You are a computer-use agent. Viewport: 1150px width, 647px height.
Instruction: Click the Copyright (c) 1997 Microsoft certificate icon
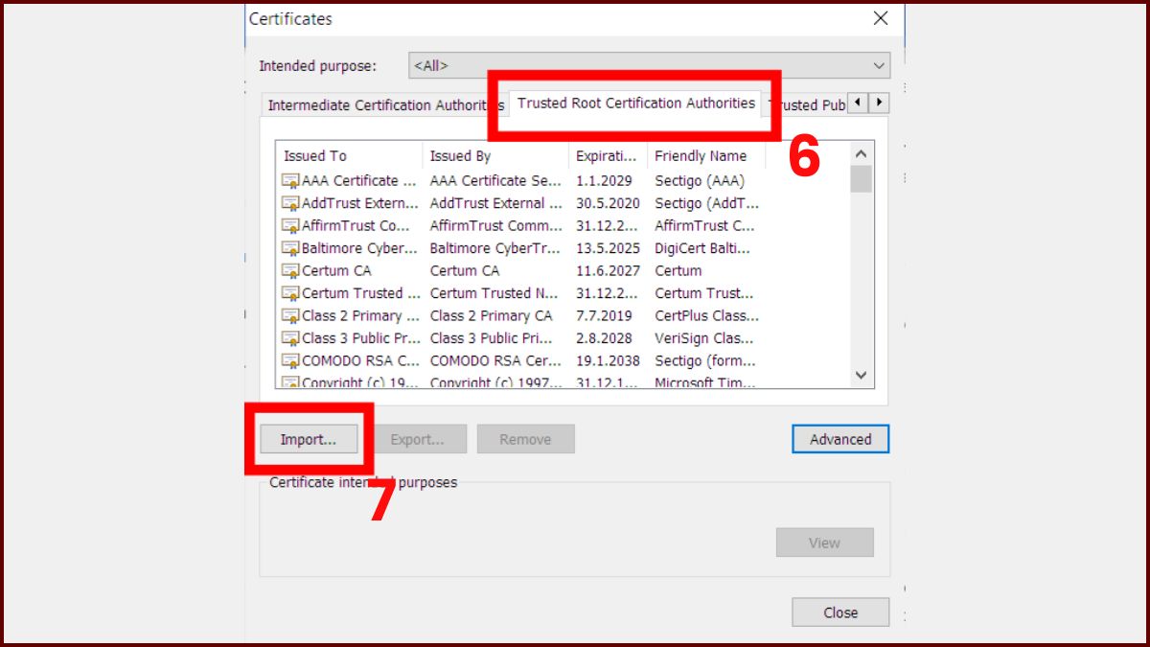pyautogui.click(x=289, y=382)
